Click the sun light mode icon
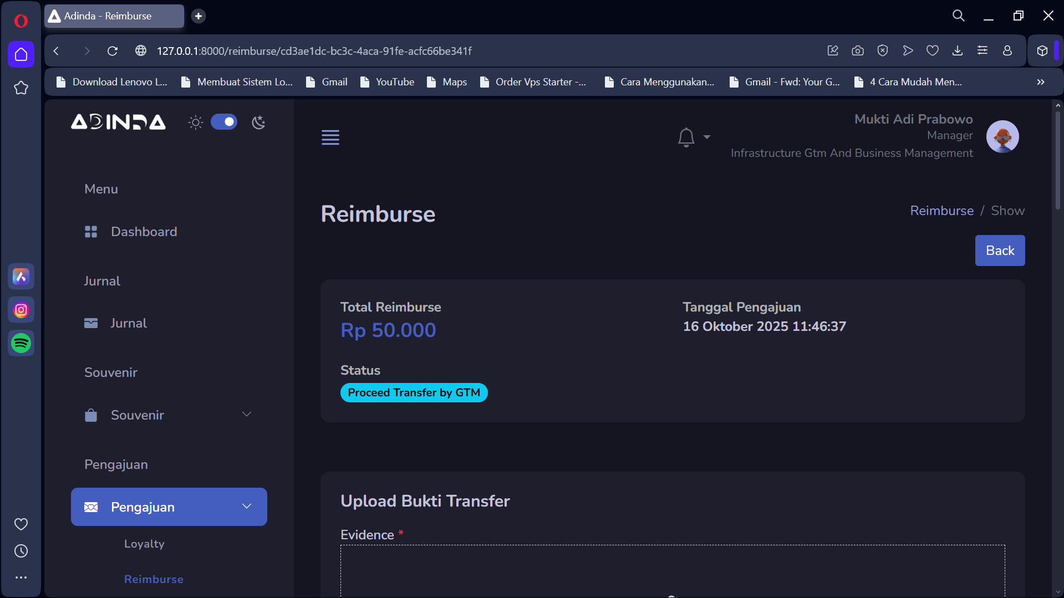Screen dimensions: 1064x598 (195, 122)
